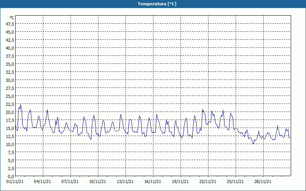Select the 7,5 y-axis label

[x=11, y=152]
